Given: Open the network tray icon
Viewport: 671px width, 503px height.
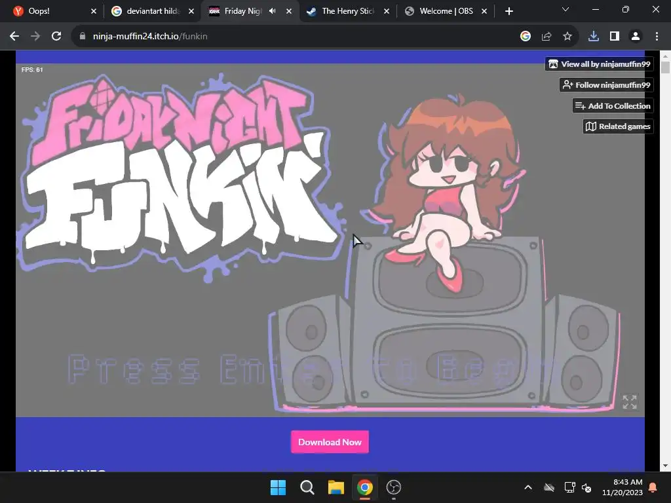Looking at the screenshot, I should pyautogui.click(x=569, y=487).
